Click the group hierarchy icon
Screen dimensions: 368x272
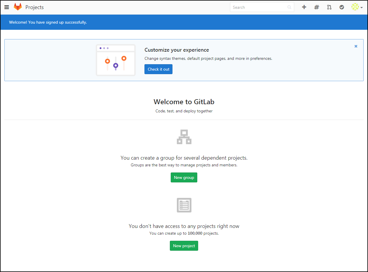[184, 137]
